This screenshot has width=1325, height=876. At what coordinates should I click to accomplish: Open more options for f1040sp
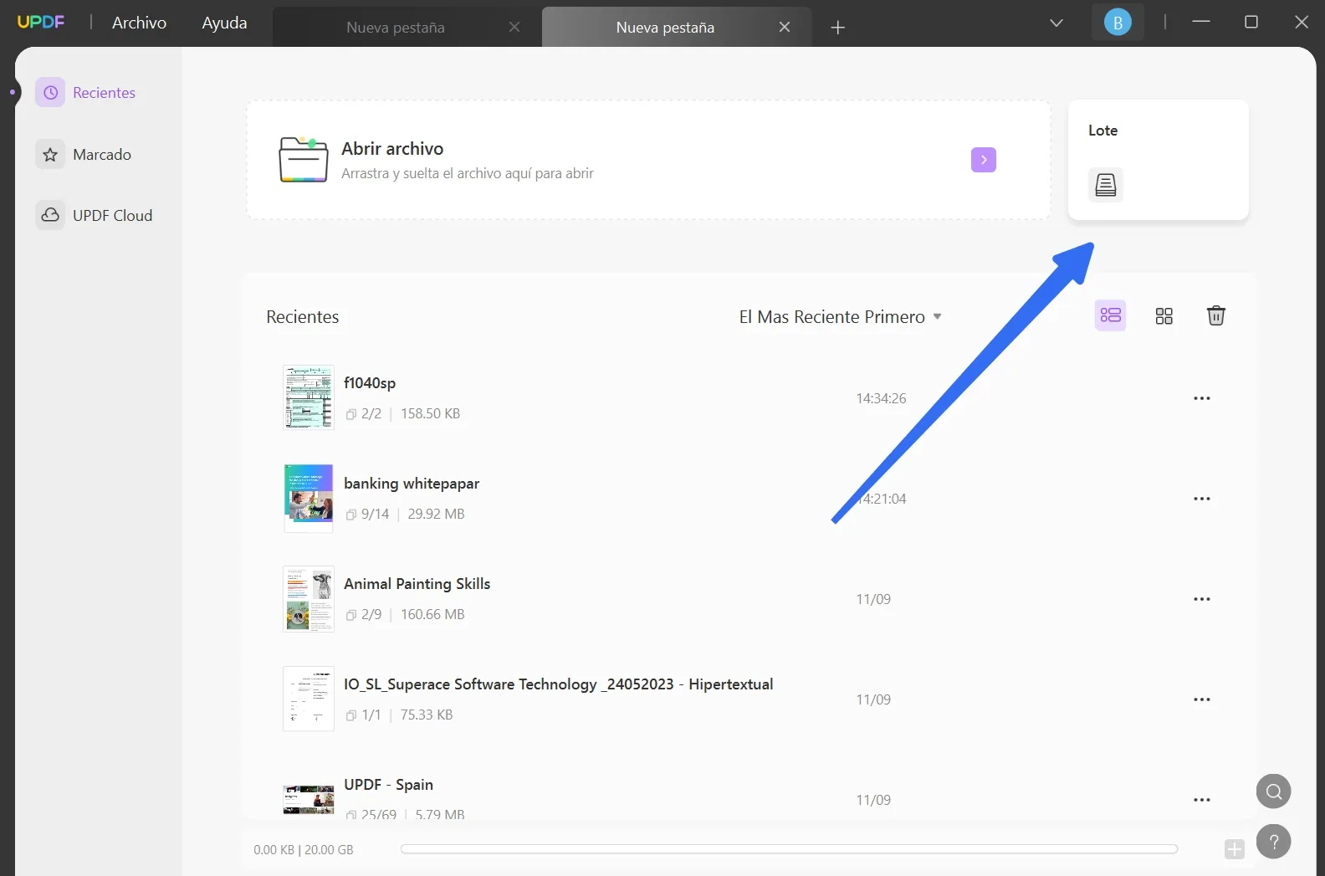pos(1201,398)
